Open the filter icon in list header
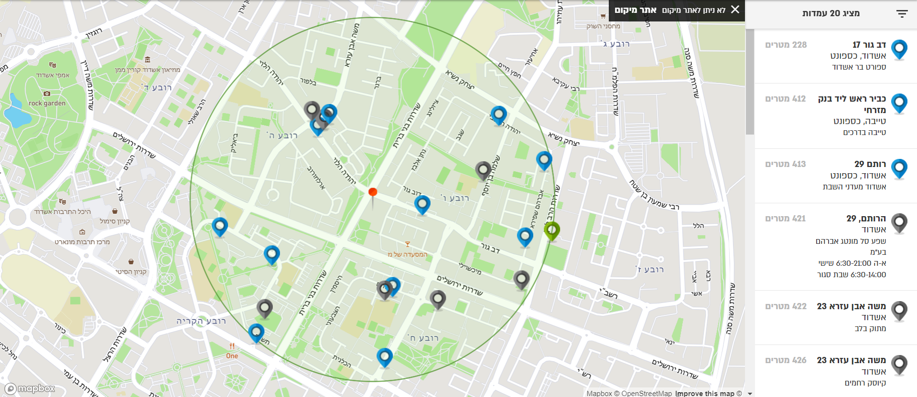 point(902,14)
